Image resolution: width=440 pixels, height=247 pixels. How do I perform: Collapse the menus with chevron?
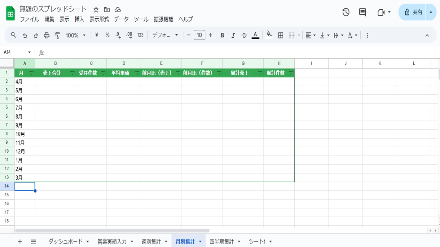(x=427, y=35)
